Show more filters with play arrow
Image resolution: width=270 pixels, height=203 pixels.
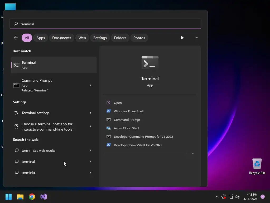click(x=182, y=38)
